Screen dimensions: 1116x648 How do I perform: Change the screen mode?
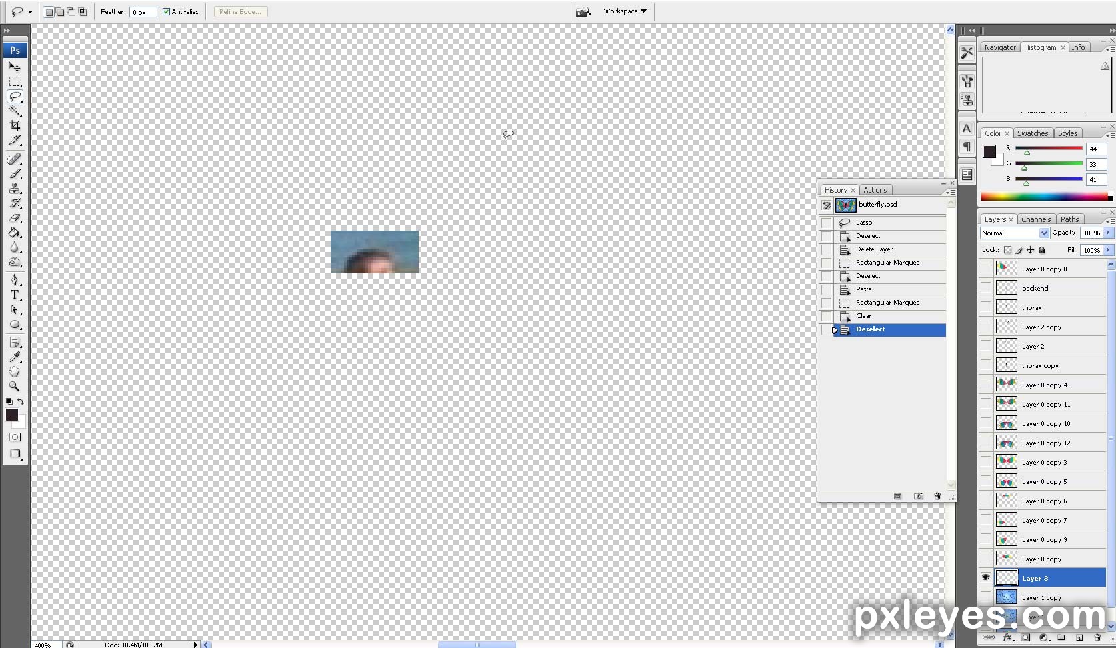tap(15, 455)
